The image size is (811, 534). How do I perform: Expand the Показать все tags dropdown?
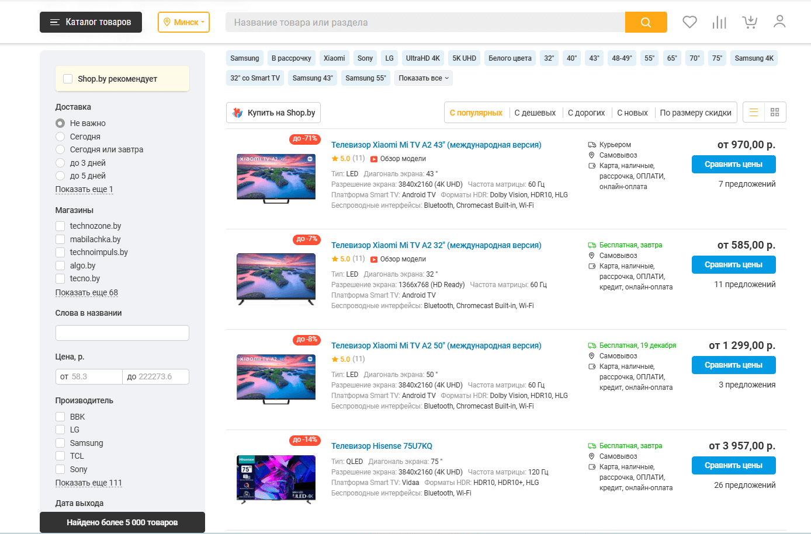424,78
